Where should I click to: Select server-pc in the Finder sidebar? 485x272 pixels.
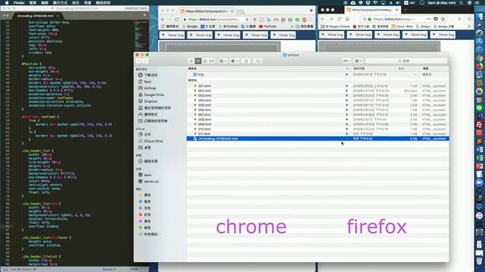click(x=149, y=181)
